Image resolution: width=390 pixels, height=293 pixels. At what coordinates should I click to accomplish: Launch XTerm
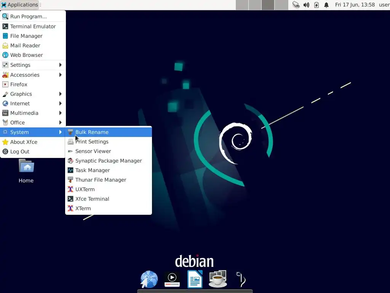coord(109,208)
